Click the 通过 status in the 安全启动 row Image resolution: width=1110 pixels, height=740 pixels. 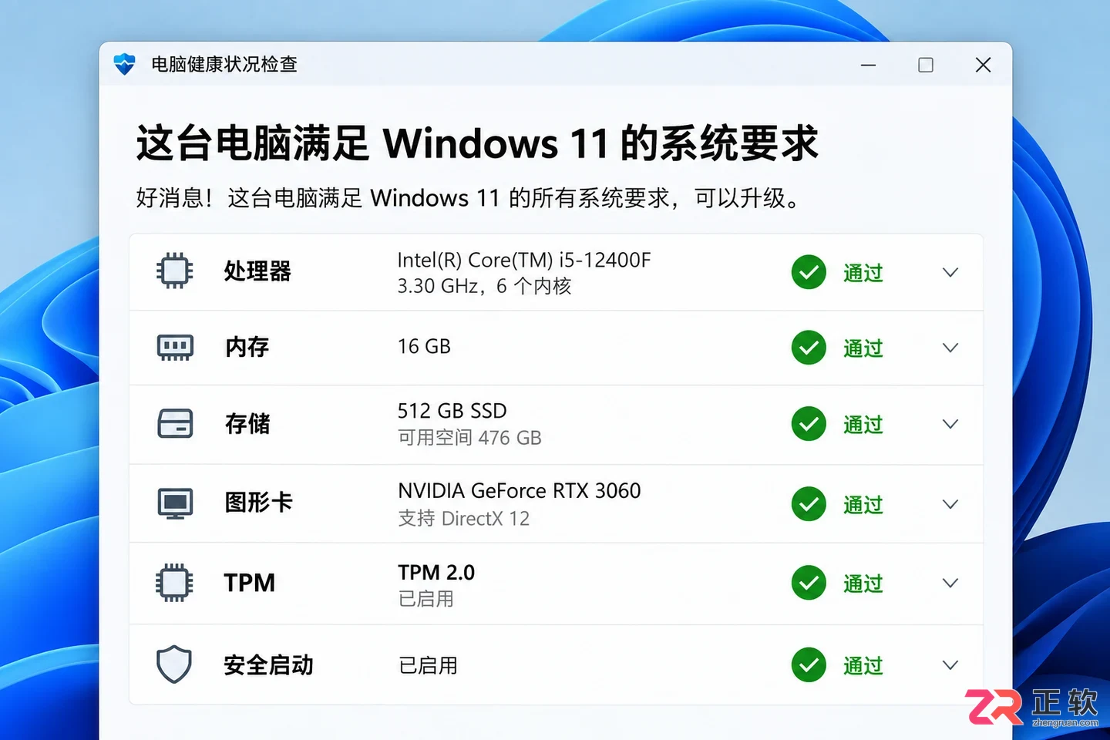coord(863,666)
